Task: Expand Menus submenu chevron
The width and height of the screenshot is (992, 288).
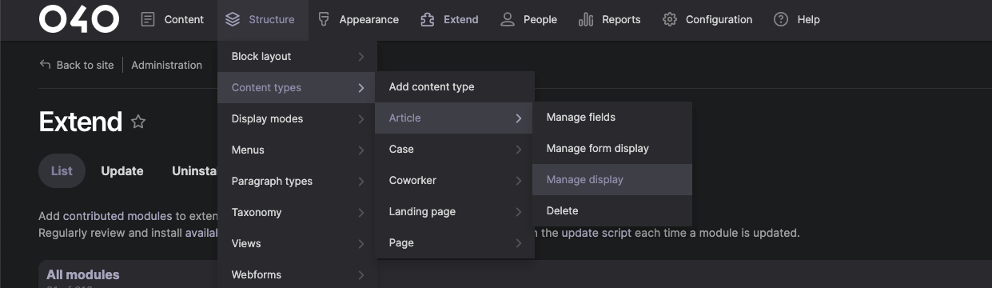Action: (361, 150)
